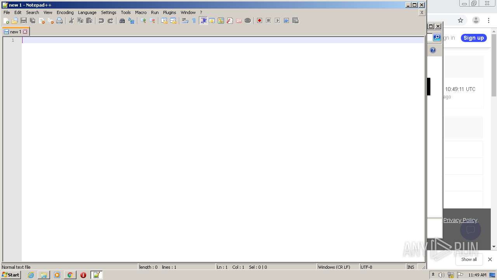The image size is (497, 280).
Task: Open the Function List icon
Action: tap(230, 21)
